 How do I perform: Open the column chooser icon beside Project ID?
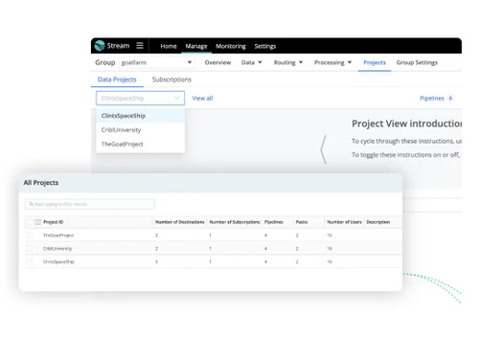click(x=38, y=222)
